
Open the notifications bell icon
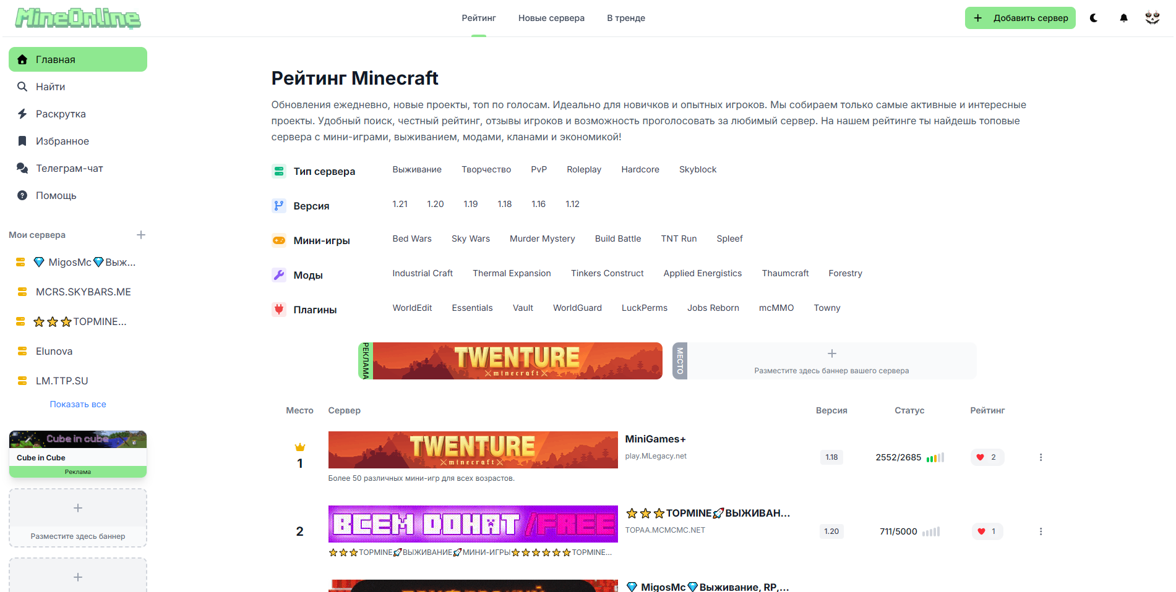pos(1123,18)
